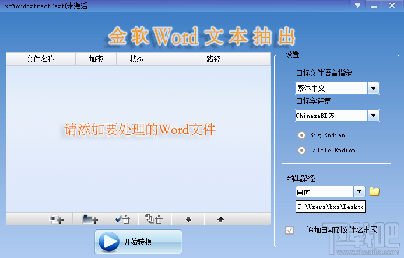Click the 设置 group title

pyautogui.click(x=292, y=54)
